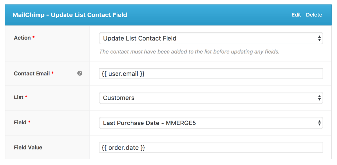Click the Field Value input field

point(230,148)
